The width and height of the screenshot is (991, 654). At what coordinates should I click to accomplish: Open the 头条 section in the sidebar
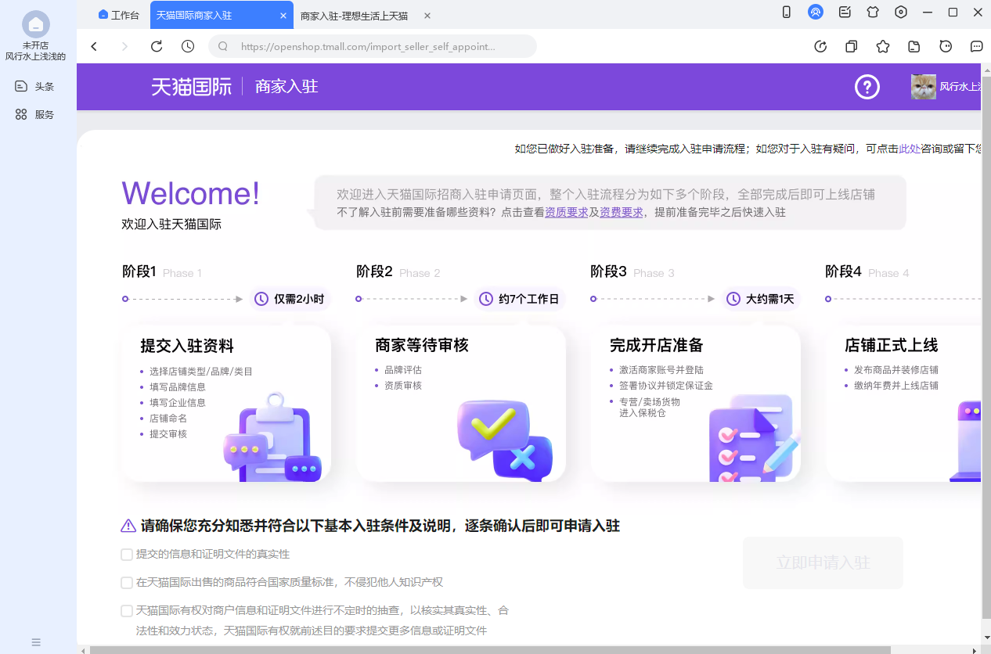[x=35, y=86]
